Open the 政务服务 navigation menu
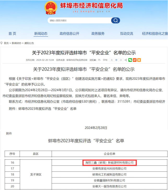This screenshot has height=190, width=168. coord(98,33)
